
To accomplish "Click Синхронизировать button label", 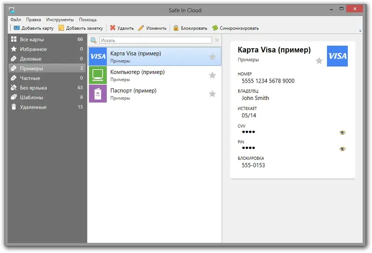I will [239, 28].
